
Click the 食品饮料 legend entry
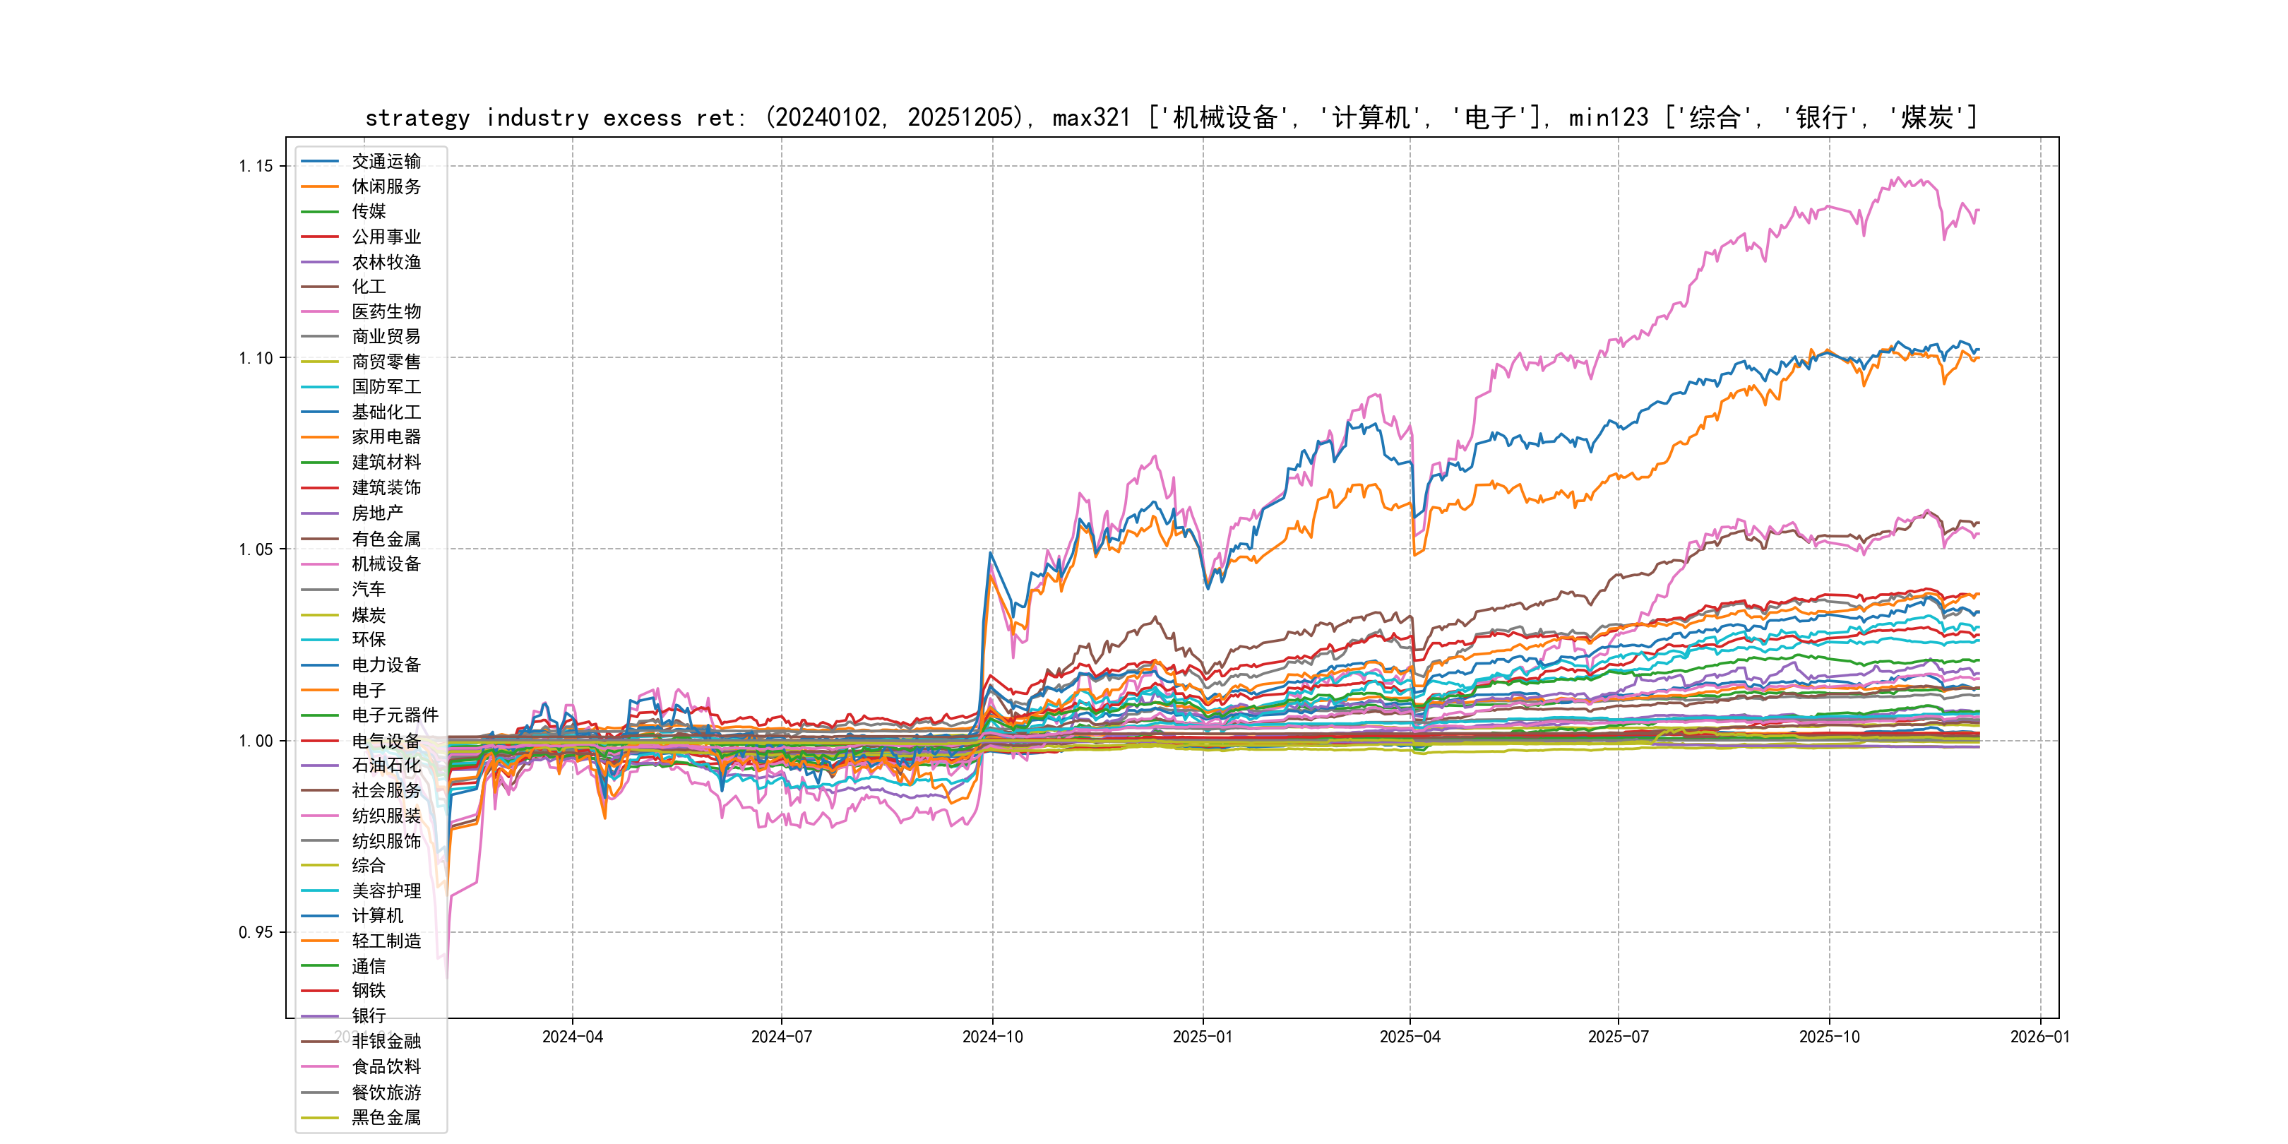point(386,1067)
